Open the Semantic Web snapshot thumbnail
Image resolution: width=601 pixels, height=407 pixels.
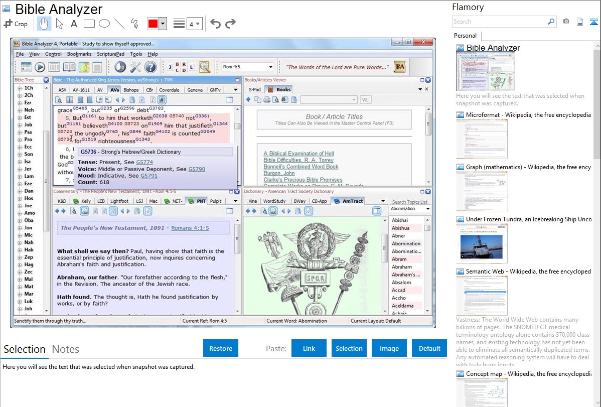[482, 296]
